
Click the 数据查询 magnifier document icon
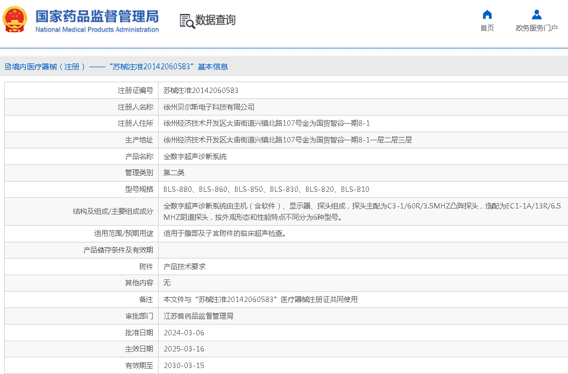[x=187, y=21]
